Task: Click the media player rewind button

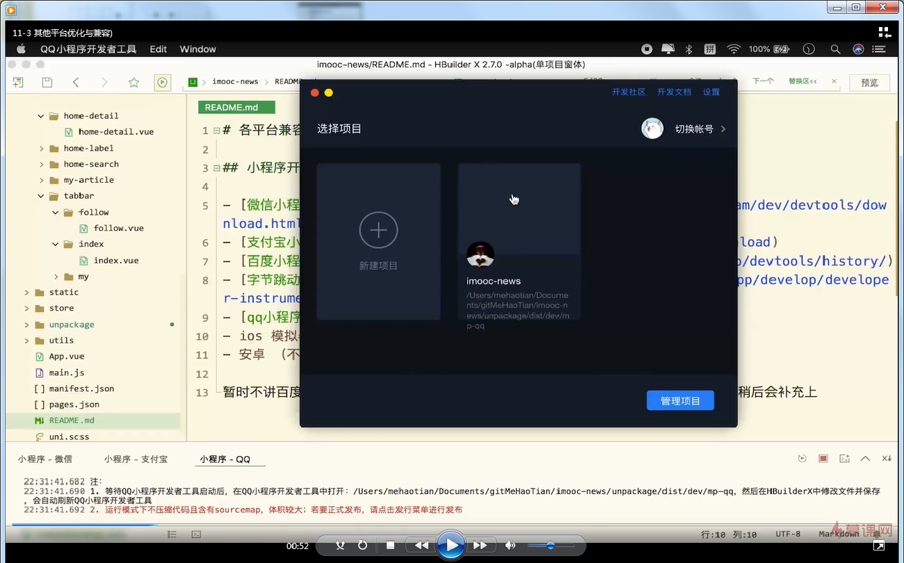Action: [x=421, y=546]
